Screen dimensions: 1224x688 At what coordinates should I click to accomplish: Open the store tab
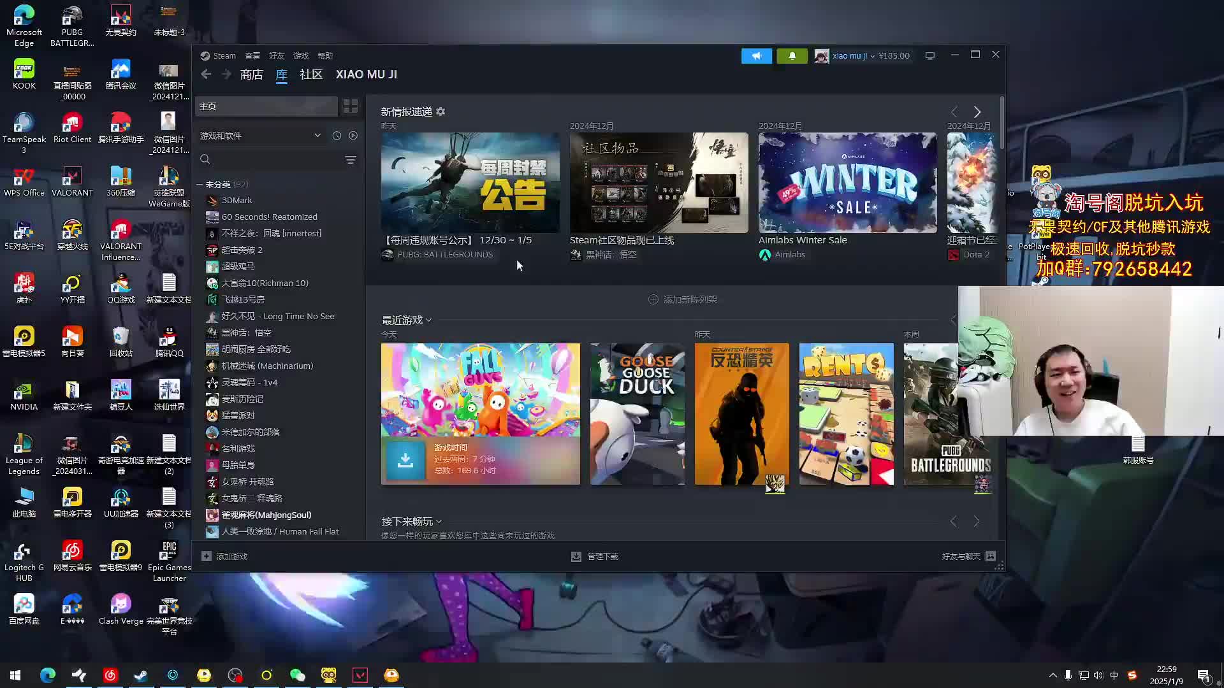(x=252, y=75)
